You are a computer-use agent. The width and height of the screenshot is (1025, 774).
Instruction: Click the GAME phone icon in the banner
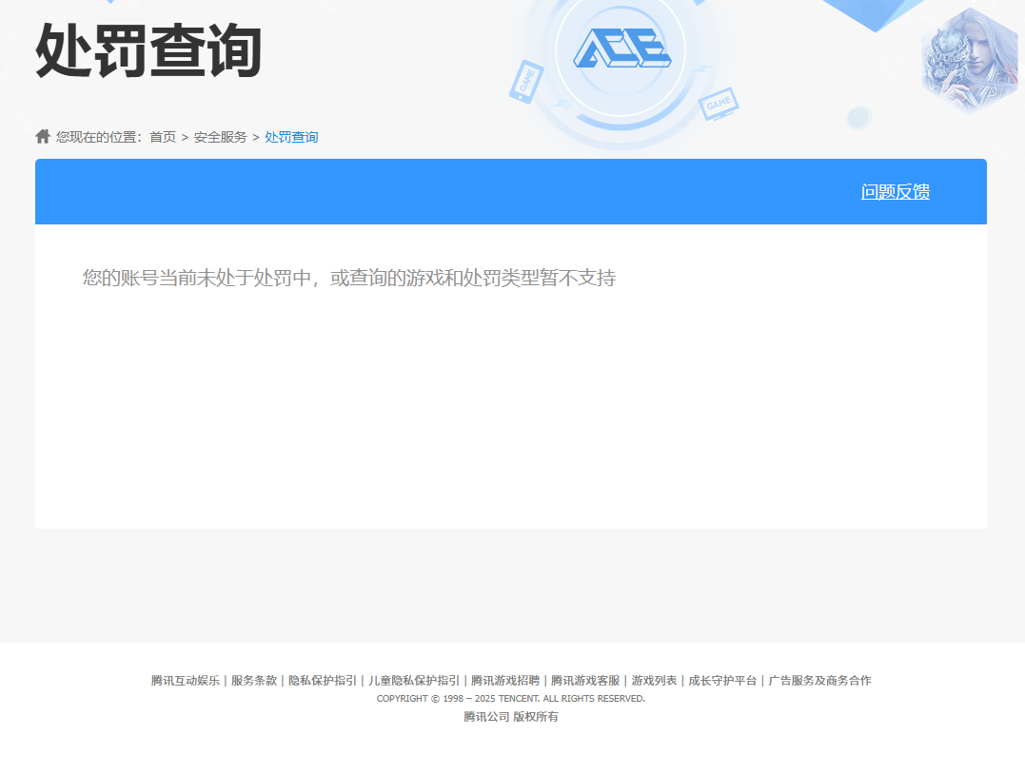click(x=525, y=82)
